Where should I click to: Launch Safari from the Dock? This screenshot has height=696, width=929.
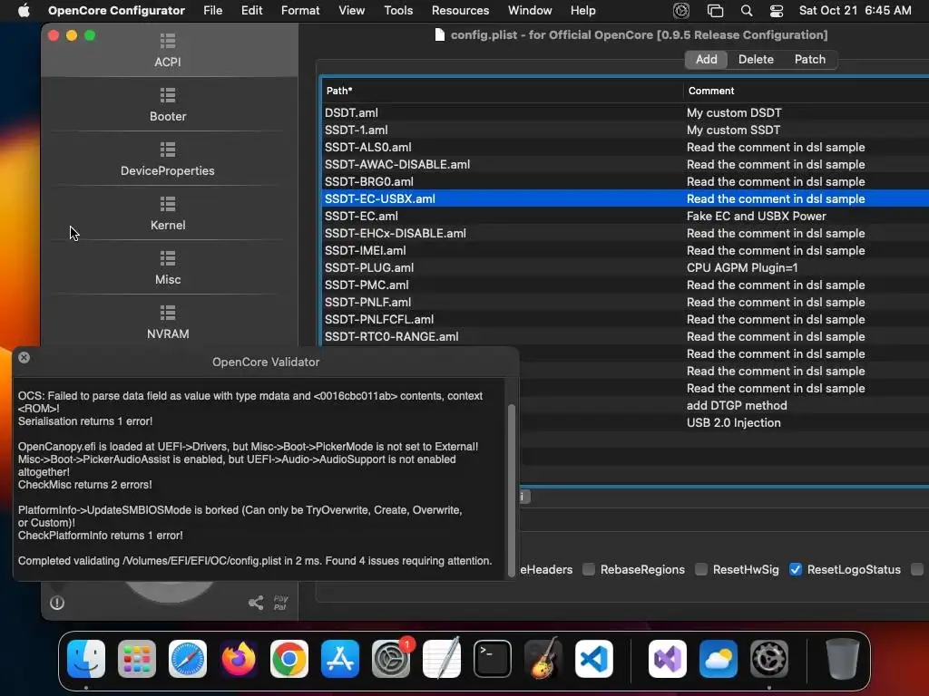(x=188, y=659)
